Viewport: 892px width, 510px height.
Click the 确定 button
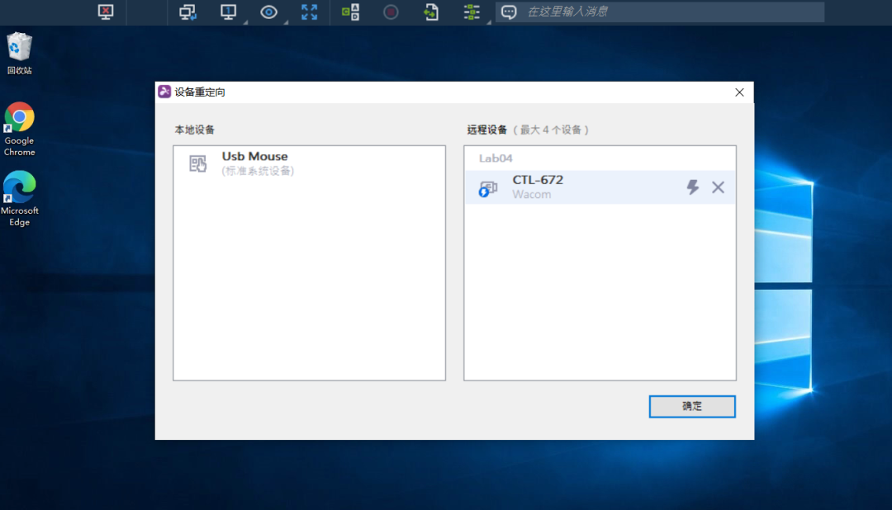click(x=692, y=407)
